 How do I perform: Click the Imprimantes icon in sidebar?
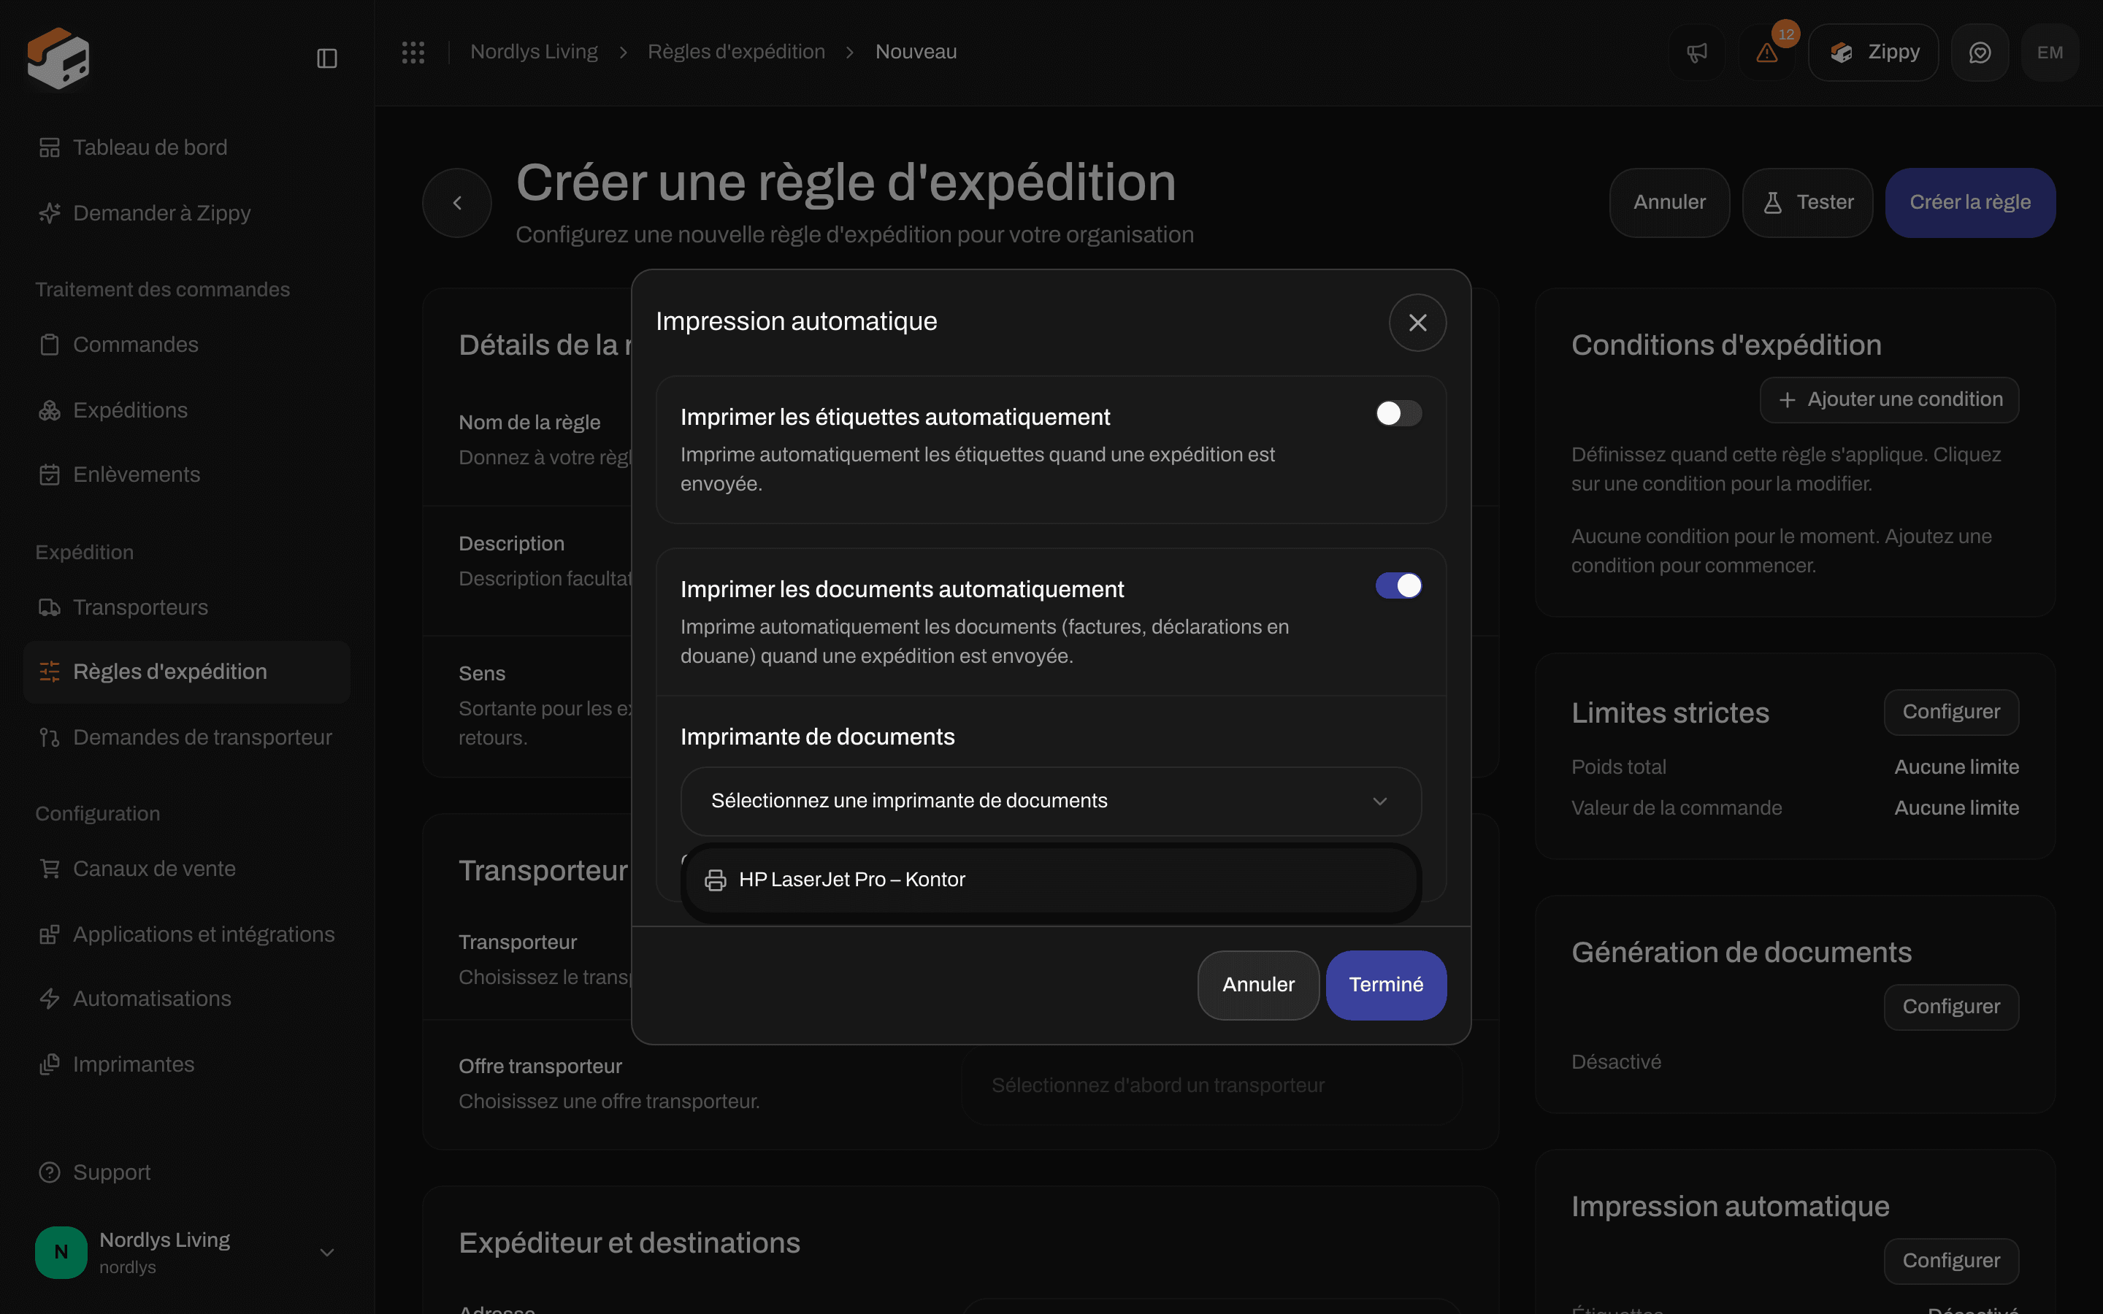pyautogui.click(x=50, y=1064)
